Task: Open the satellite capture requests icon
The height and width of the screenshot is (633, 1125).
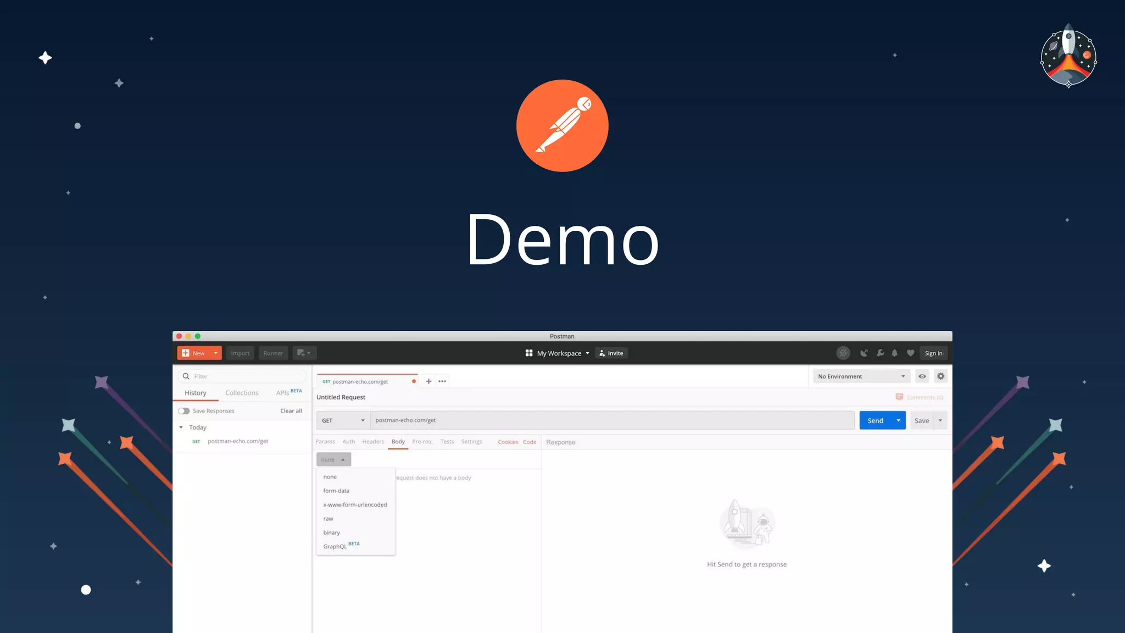Action: click(x=864, y=353)
